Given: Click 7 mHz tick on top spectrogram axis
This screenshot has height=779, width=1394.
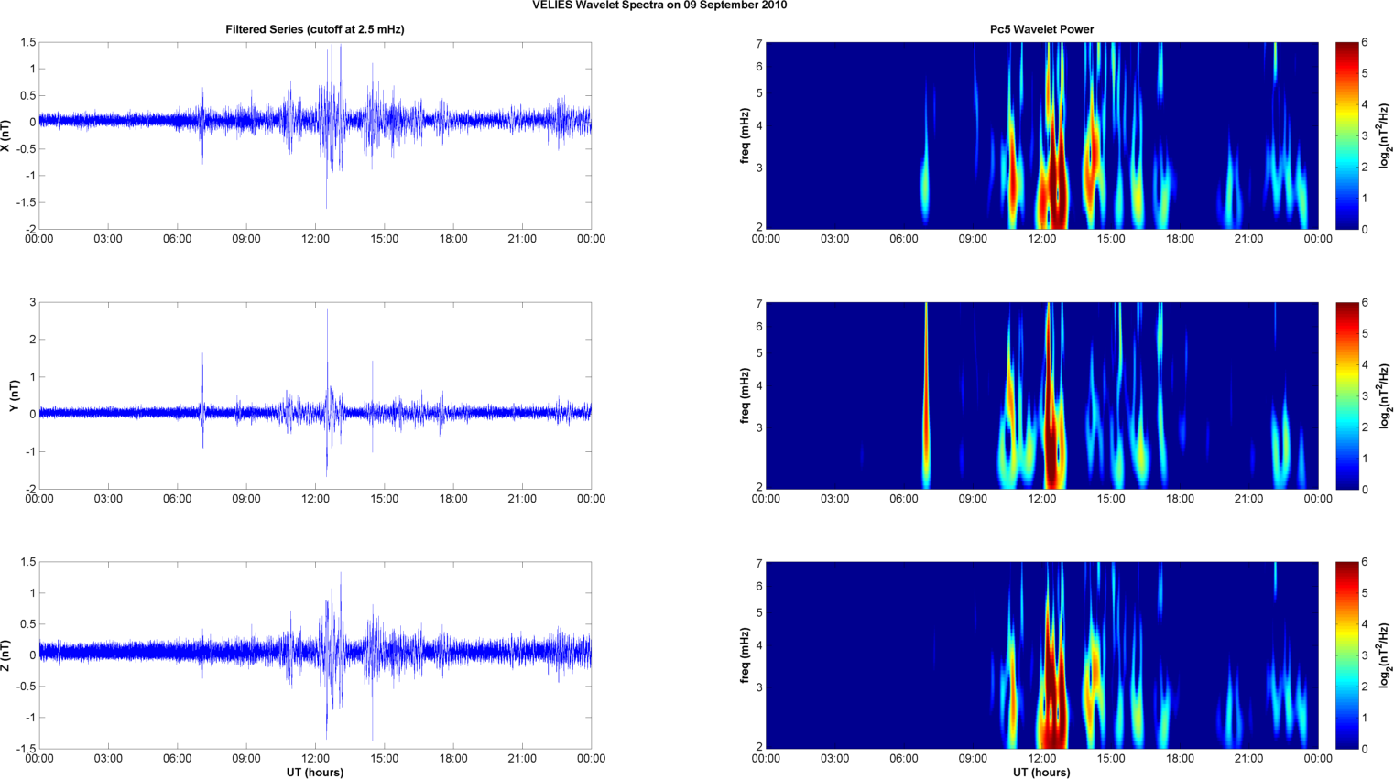Looking at the screenshot, I should coord(759,44).
